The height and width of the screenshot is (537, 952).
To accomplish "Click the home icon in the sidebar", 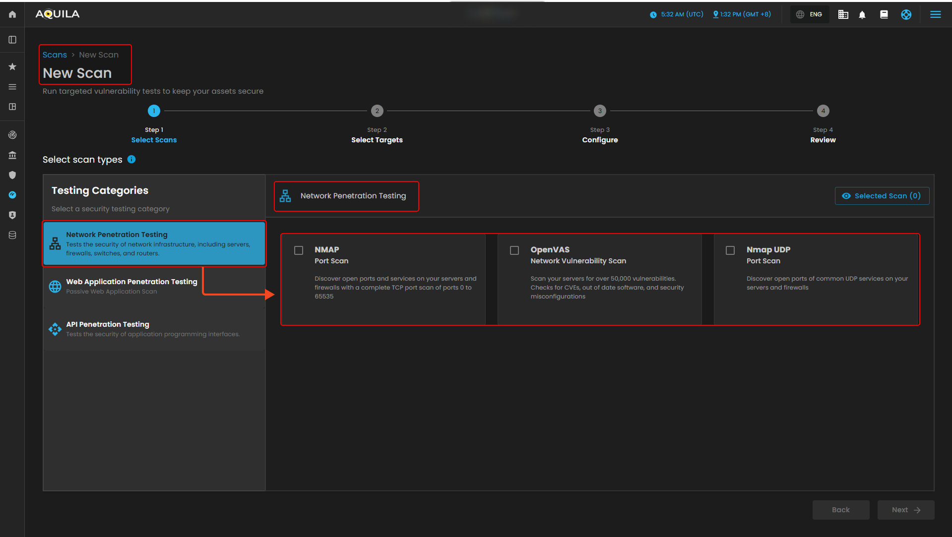I will (12, 14).
